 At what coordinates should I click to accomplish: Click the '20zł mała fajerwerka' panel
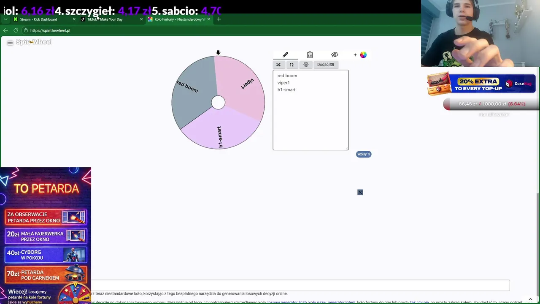point(46,236)
